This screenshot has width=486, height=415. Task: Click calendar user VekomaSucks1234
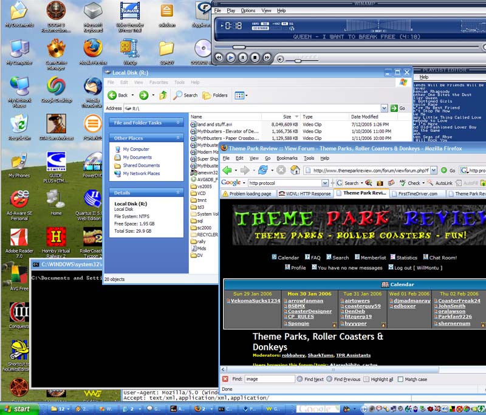255,301
